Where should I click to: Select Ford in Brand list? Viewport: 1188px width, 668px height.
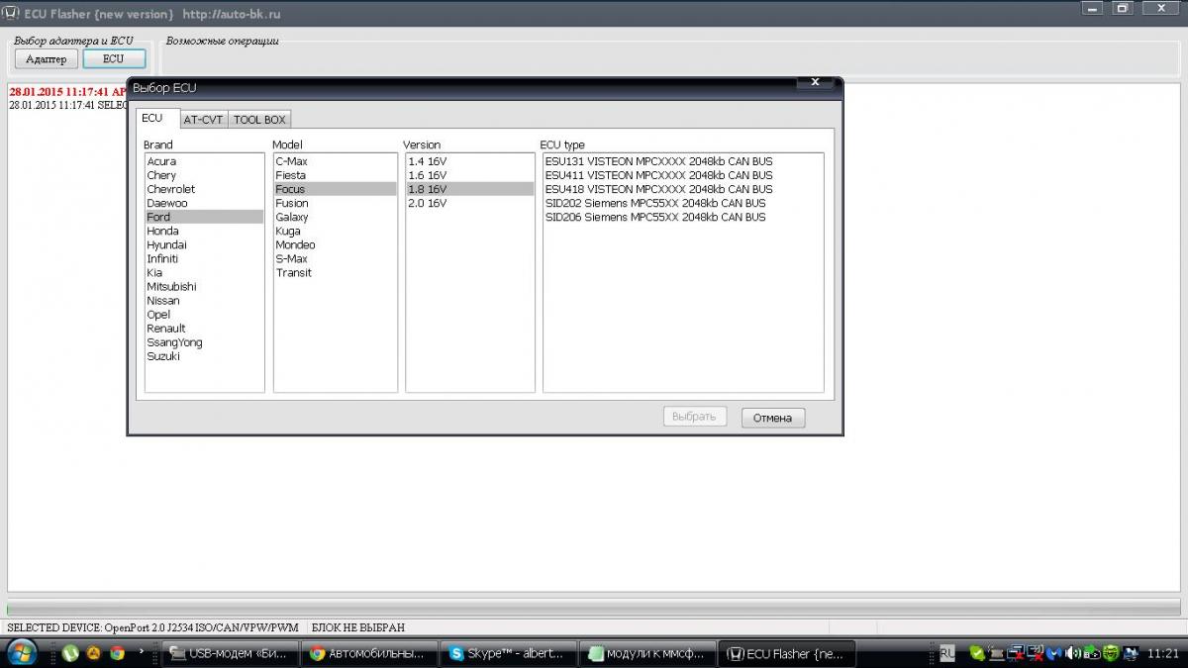point(204,217)
